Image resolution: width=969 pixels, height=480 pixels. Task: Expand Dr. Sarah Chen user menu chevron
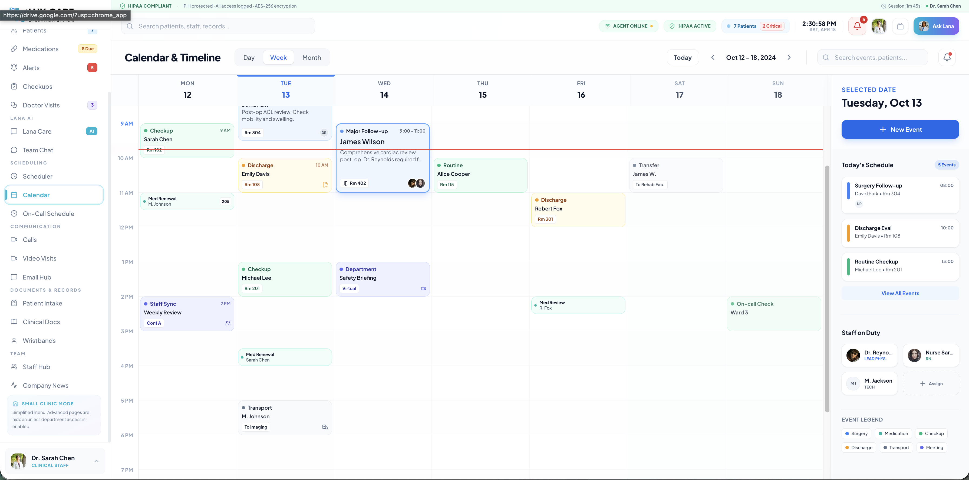click(x=96, y=461)
